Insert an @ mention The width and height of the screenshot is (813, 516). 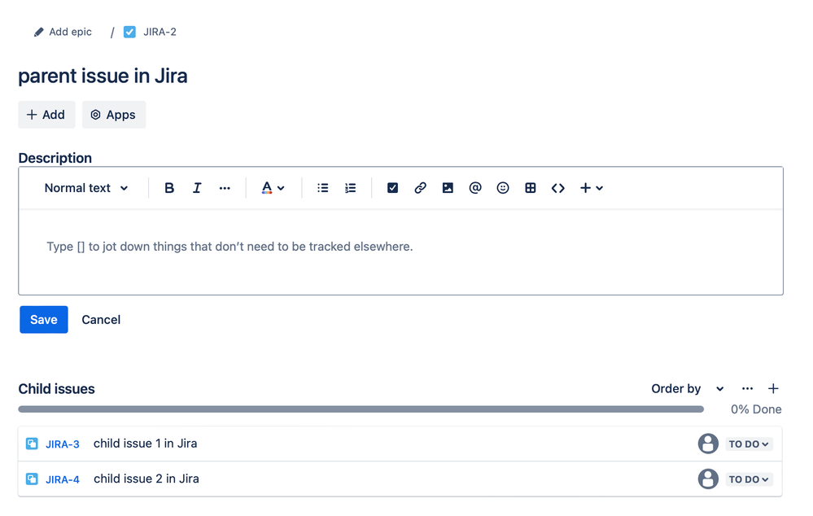[x=475, y=188]
